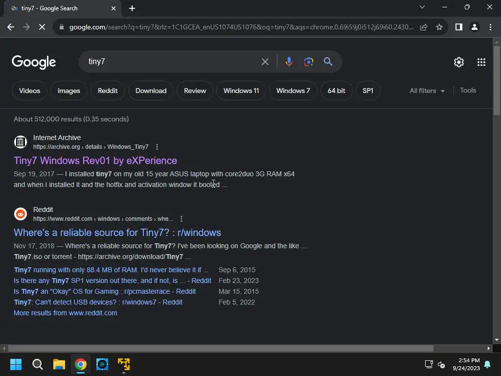Open File Explorer from taskbar

coord(59,364)
